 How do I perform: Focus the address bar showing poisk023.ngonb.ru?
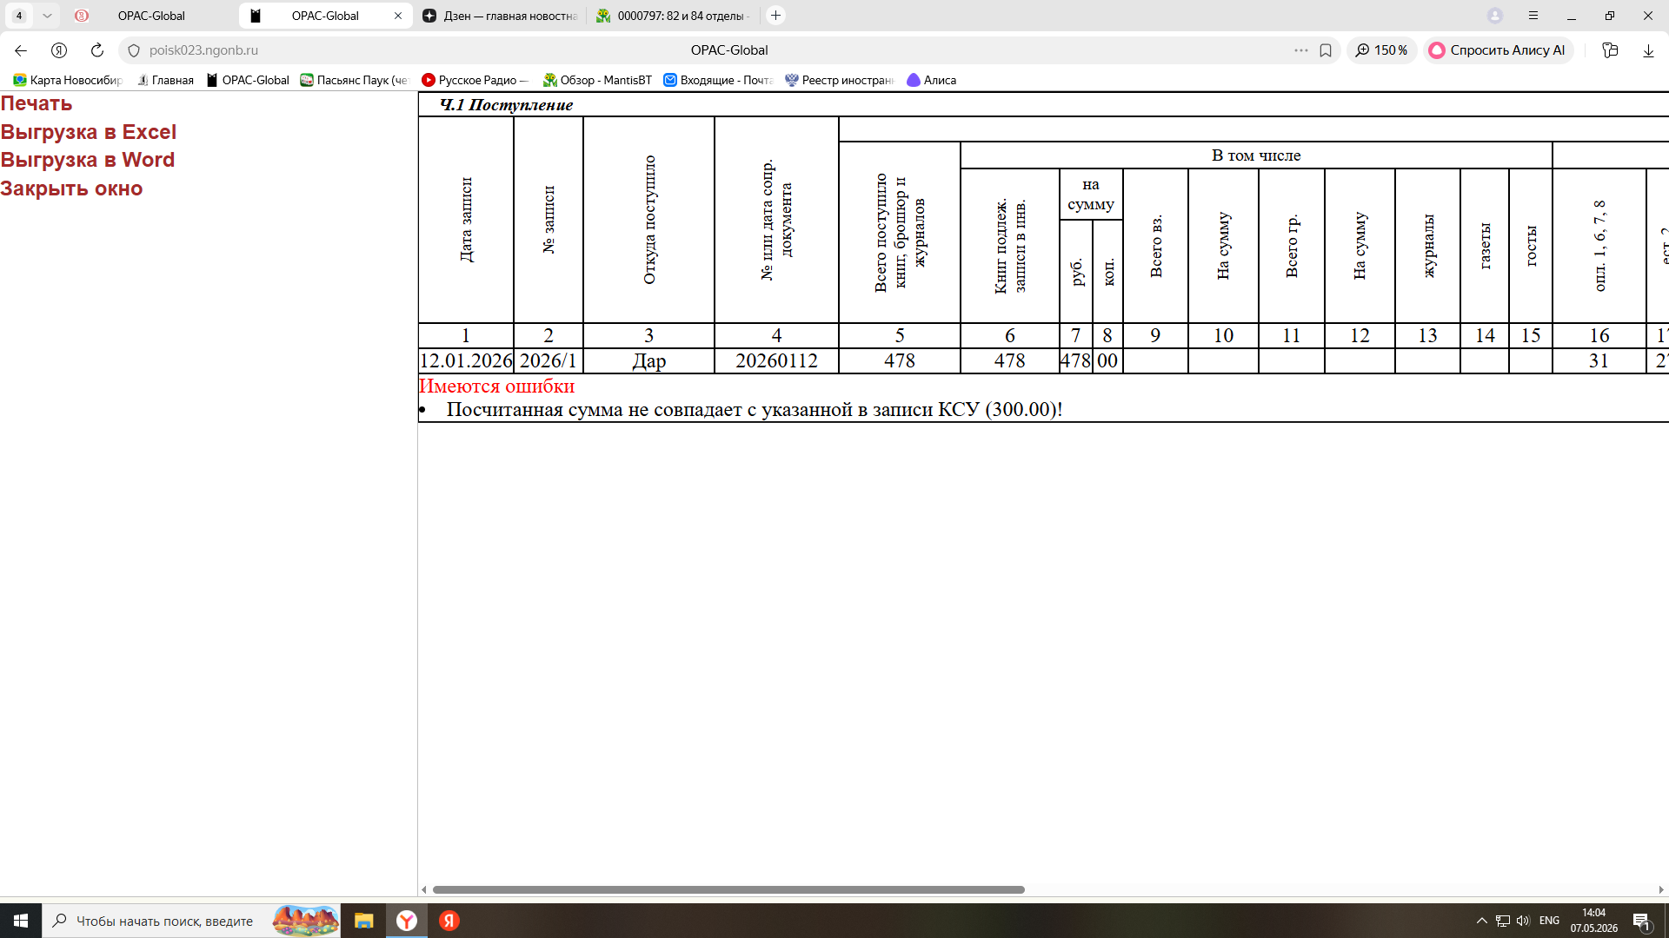tap(203, 50)
